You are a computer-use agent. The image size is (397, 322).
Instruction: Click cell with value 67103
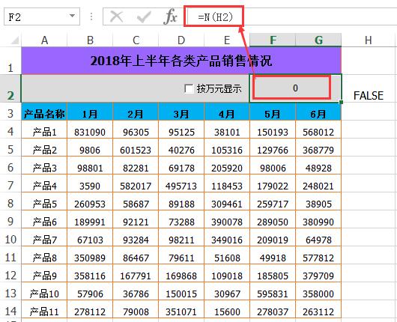(90, 237)
